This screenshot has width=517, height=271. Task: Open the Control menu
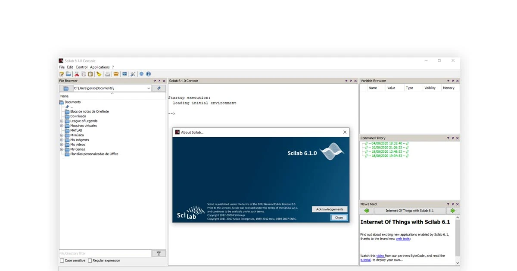pyautogui.click(x=81, y=67)
